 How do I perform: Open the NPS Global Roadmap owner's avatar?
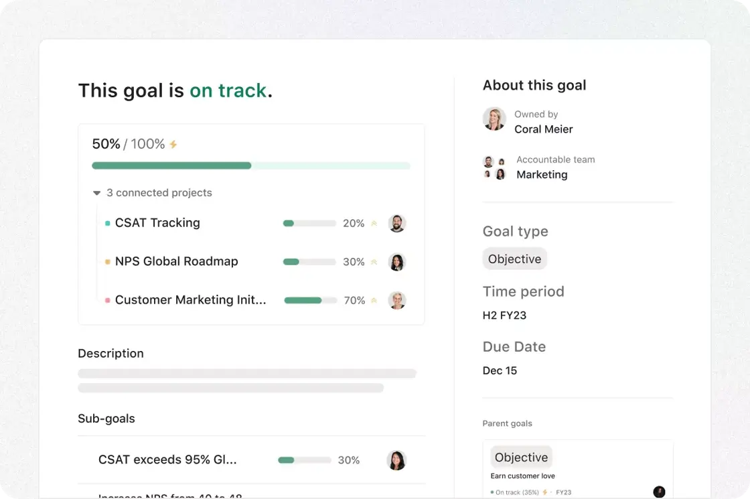coord(397,262)
